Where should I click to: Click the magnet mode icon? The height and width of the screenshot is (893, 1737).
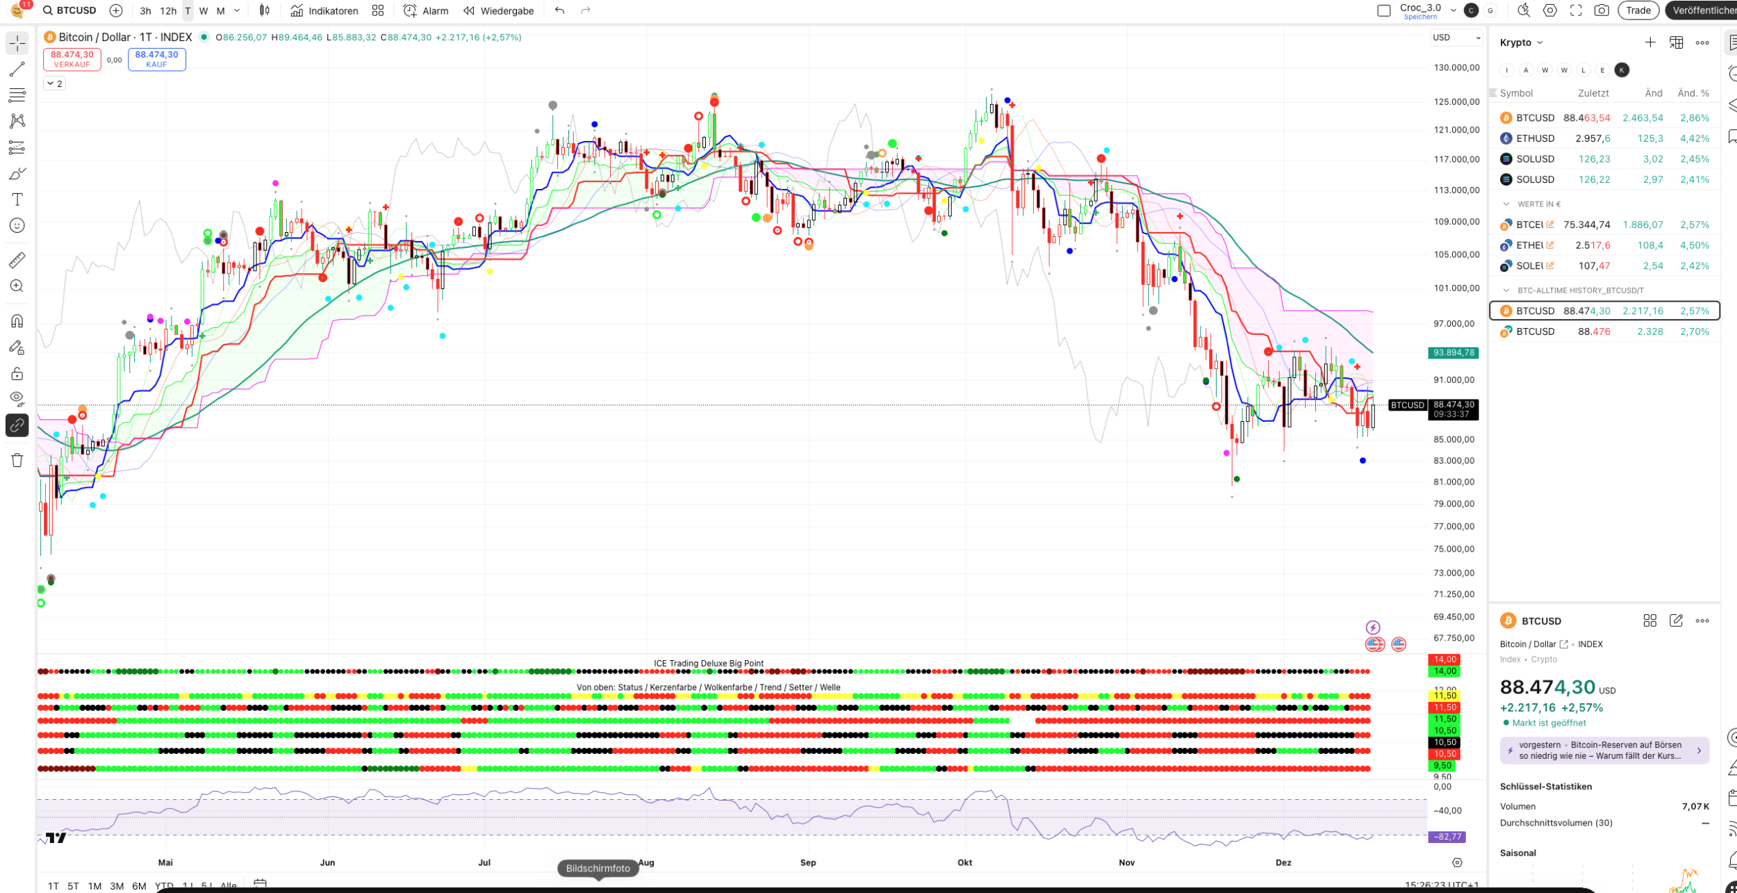pos(17,321)
